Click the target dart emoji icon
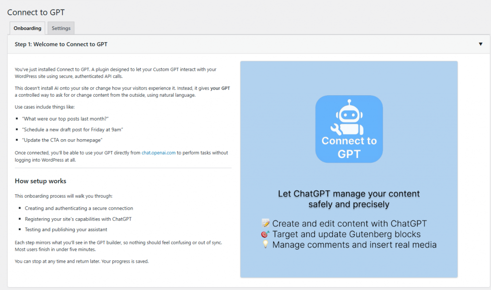Viewport: 491px width, 290px height. point(265,234)
